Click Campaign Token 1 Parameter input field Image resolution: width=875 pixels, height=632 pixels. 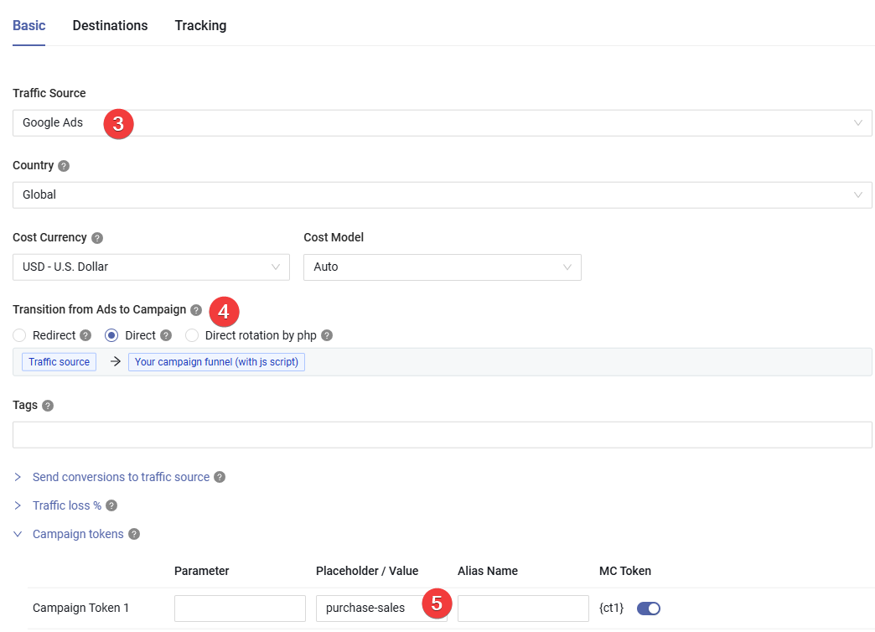(240, 608)
